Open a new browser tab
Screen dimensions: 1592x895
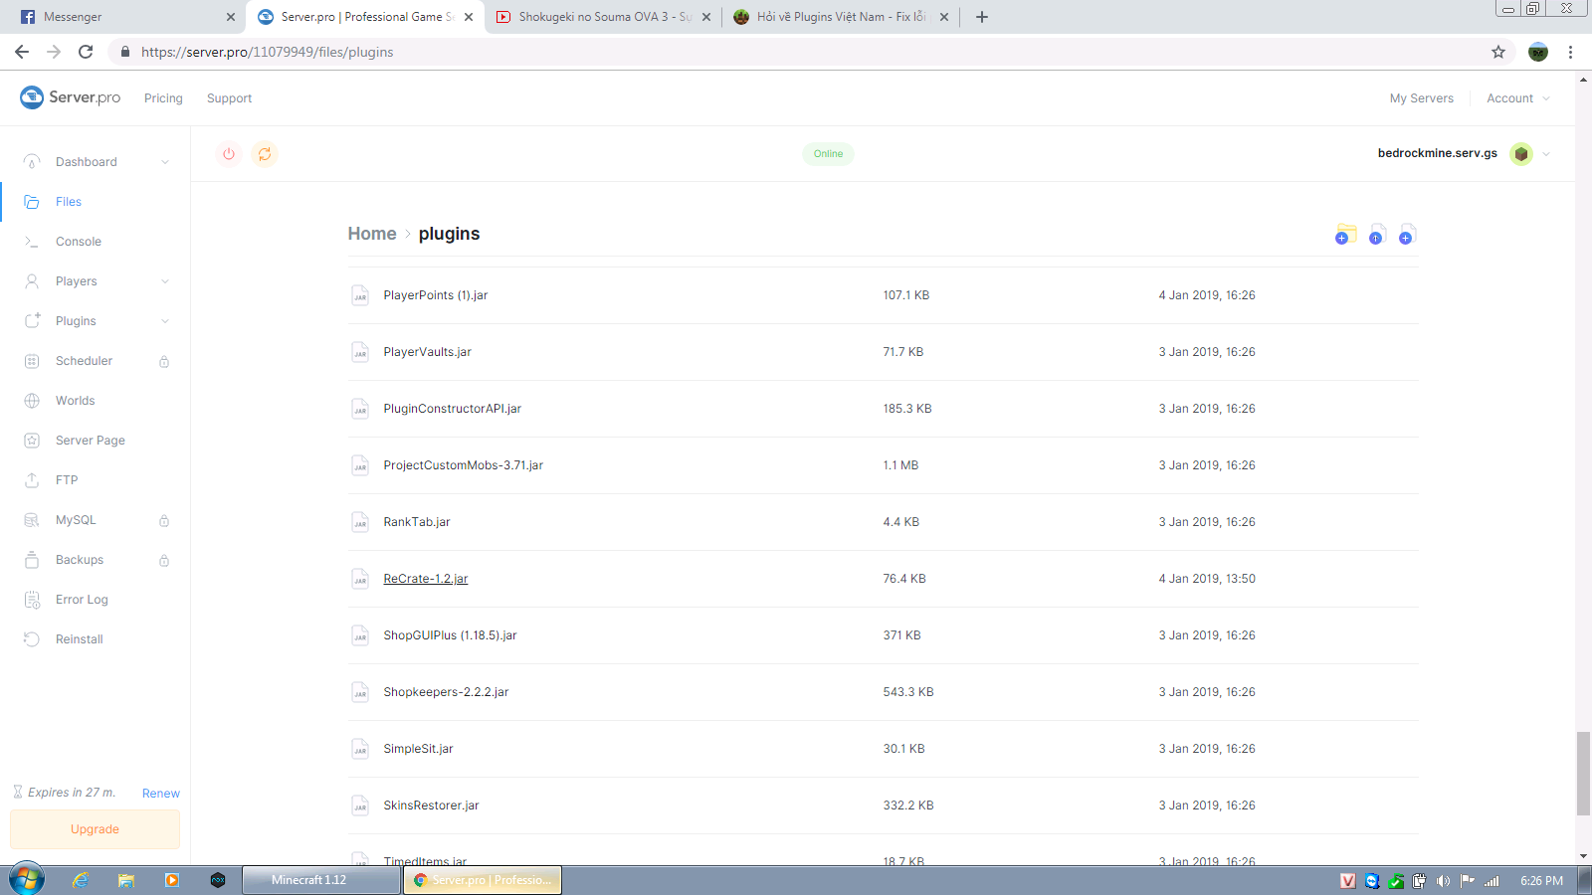tap(982, 17)
